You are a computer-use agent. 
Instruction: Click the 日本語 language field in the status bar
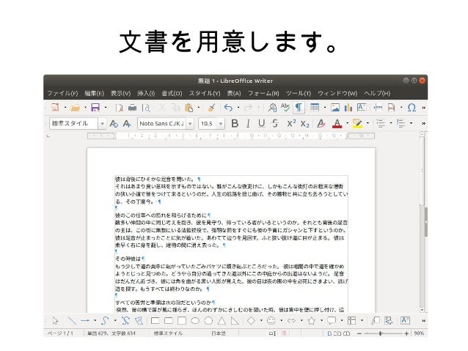[x=219, y=333]
